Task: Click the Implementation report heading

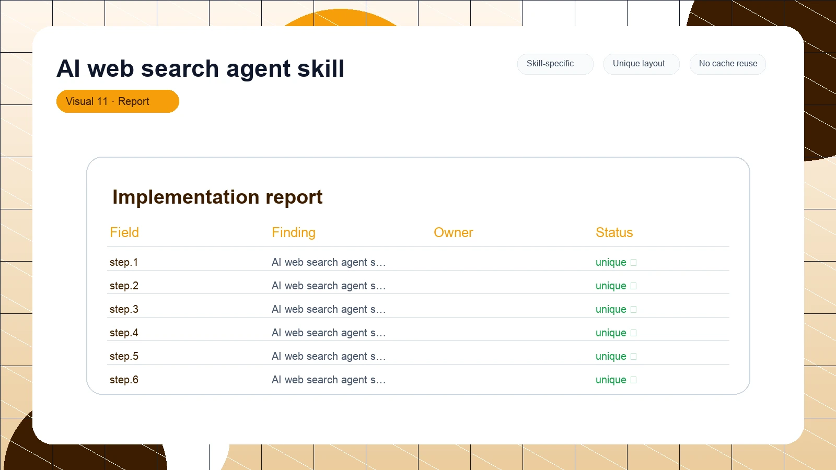Action: pos(217,197)
